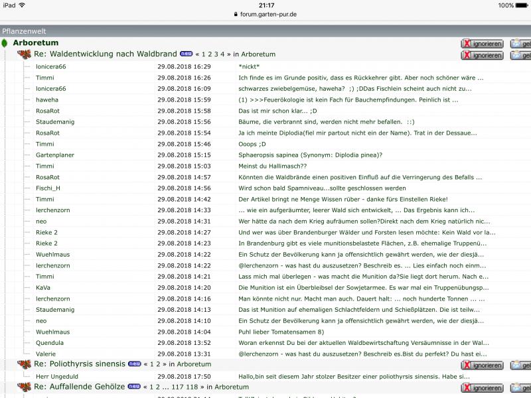Image resolution: width=531 pixels, height=398 pixels.
Task: Open the Arboretum board heading
Action: (35, 43)
